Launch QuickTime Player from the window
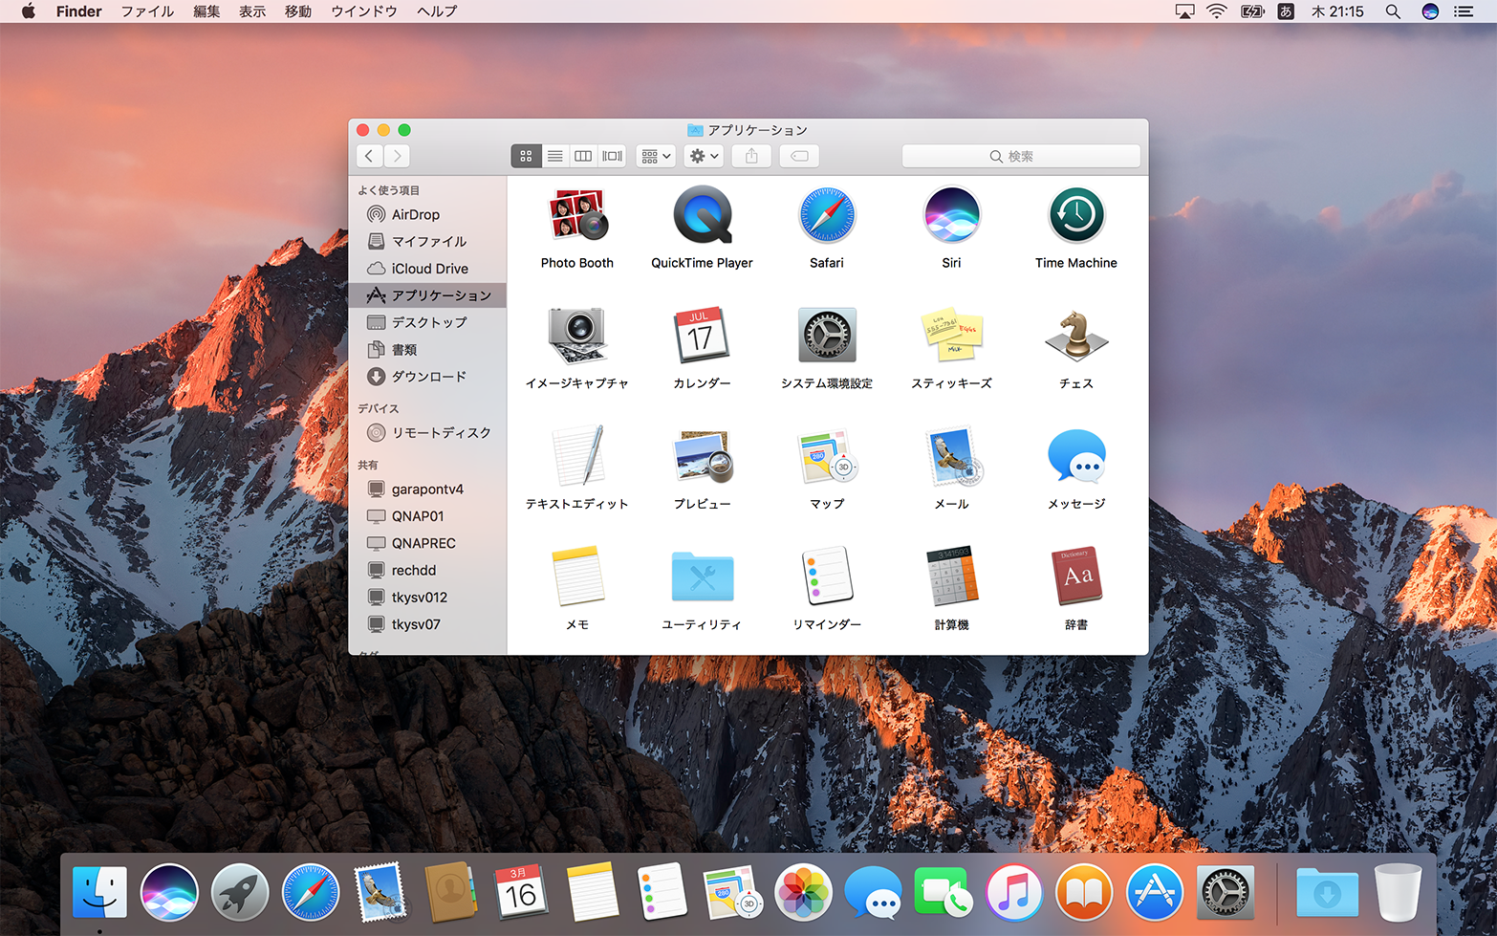This screenshot has height=936, width=1497. tap(703, 216)
